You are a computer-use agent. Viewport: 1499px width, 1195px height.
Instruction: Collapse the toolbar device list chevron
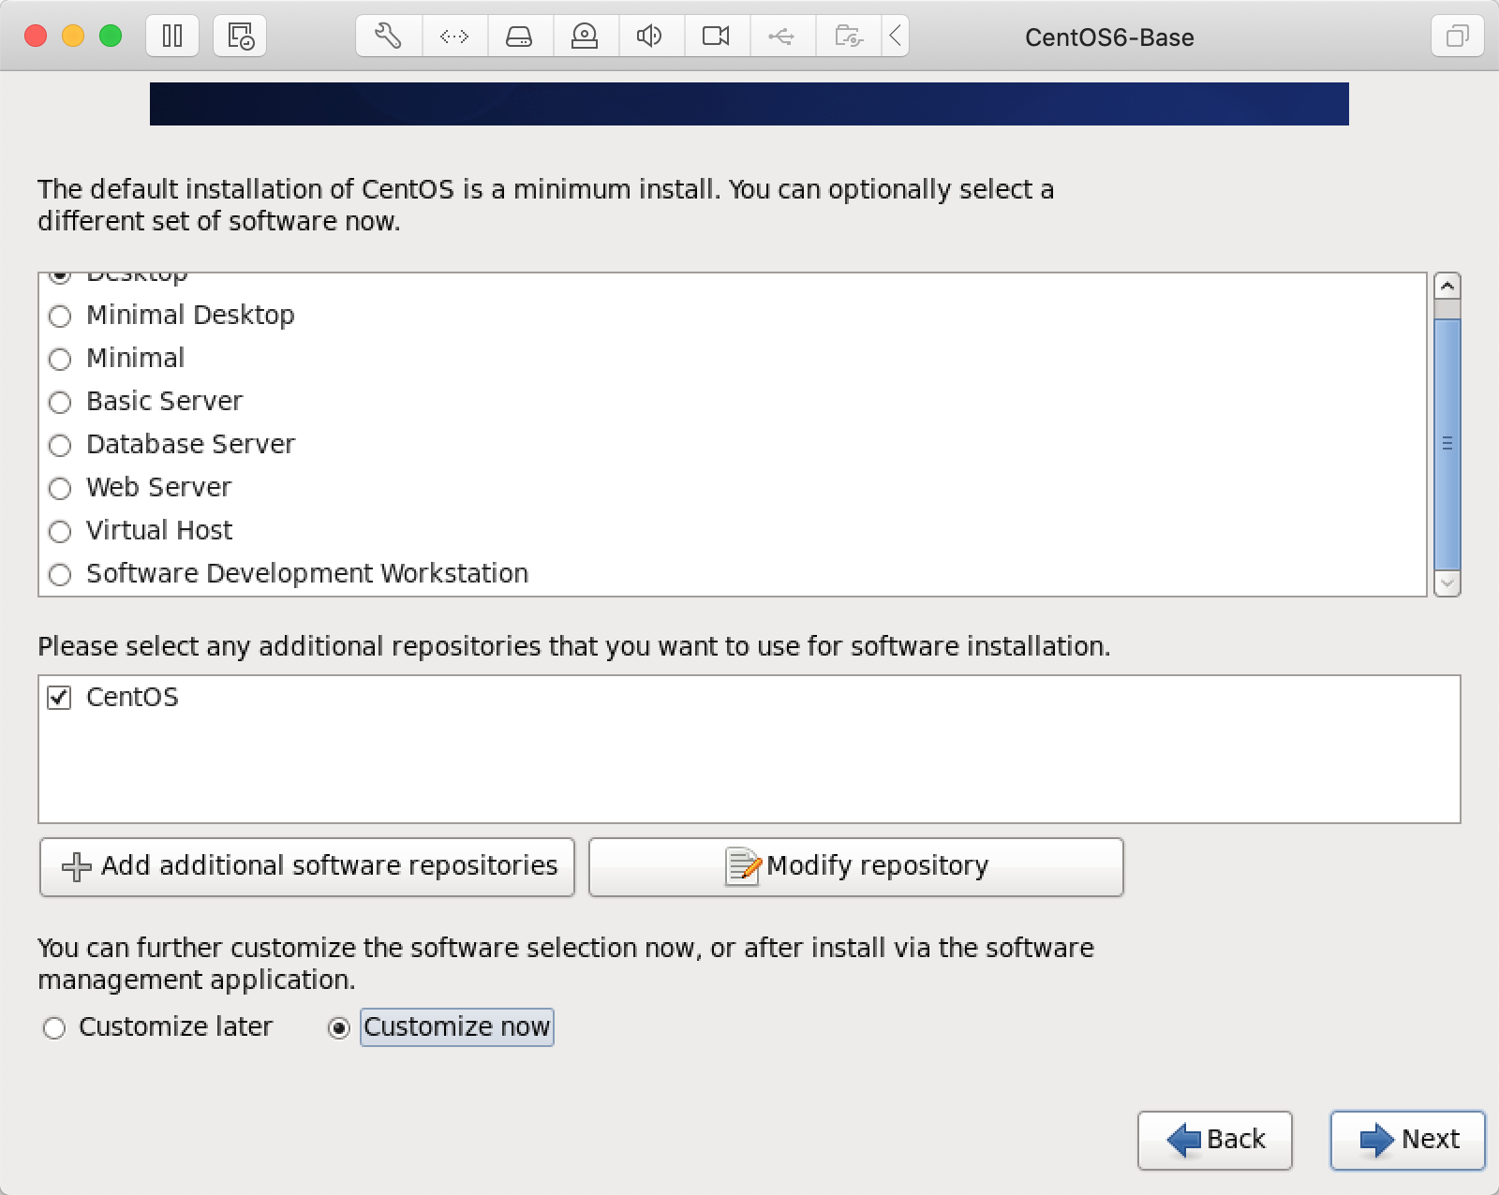click(895, 37)
